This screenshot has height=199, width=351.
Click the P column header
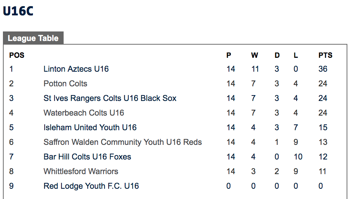(x=229, y=55)
